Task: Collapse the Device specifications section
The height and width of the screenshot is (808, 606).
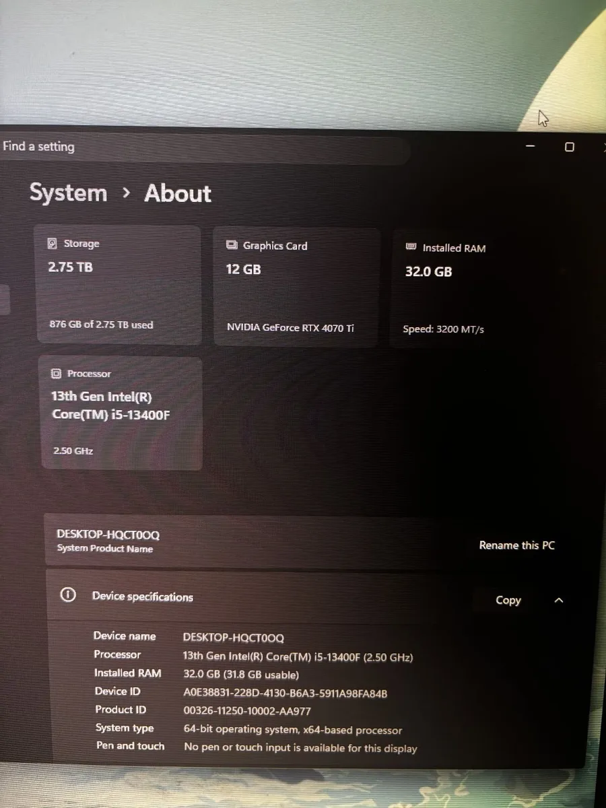Action: pos(558,601)
